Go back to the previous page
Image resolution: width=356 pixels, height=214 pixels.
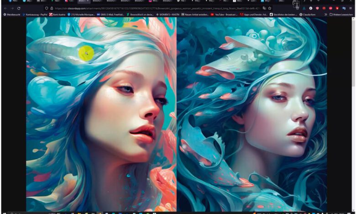[x=5, y=8]
